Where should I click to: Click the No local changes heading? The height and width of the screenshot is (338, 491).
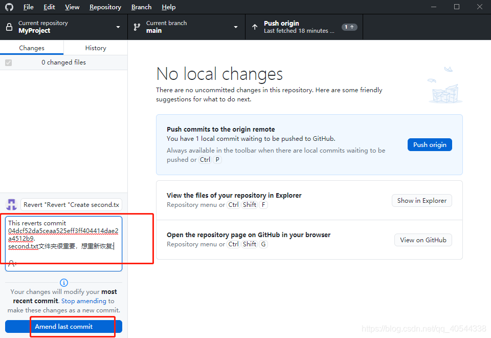(219, 74)
